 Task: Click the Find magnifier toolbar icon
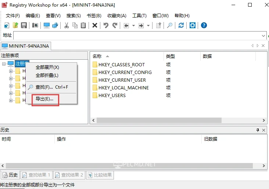170,26
